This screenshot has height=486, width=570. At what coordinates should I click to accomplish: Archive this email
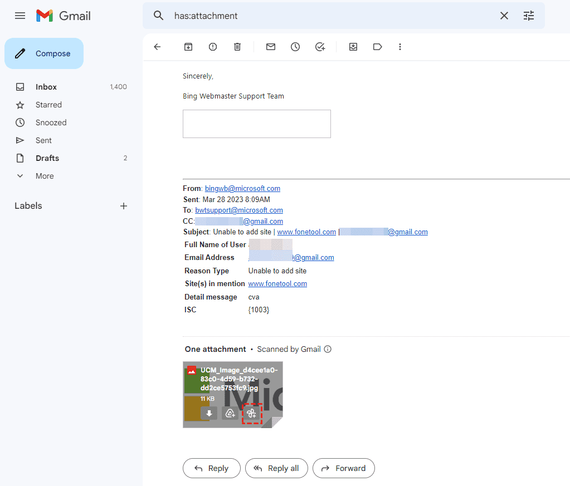click(x=188, y=47)
